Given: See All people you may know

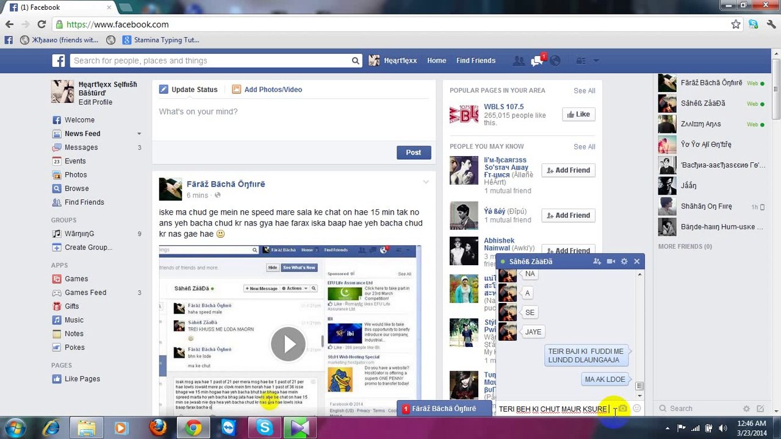Looking at the screenshot, I should (584, 147).
